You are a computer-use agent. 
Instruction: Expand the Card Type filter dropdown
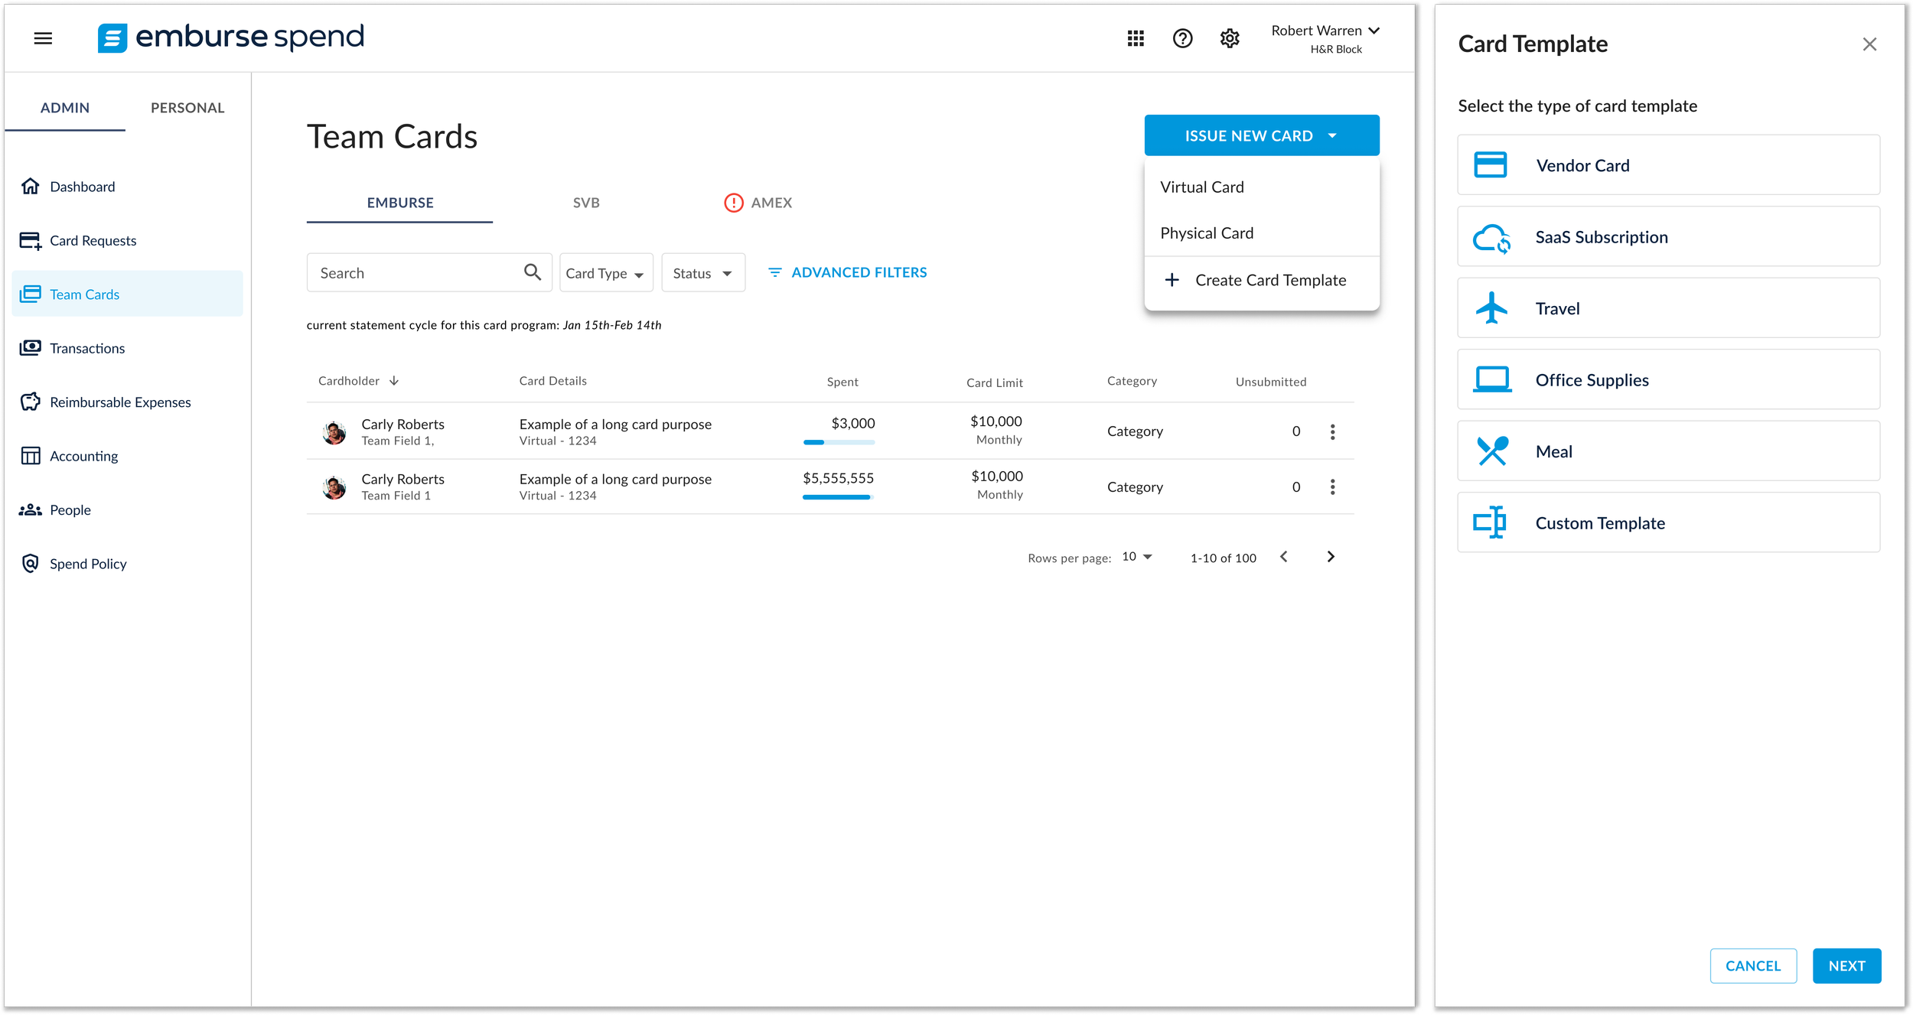click(605, 273)
